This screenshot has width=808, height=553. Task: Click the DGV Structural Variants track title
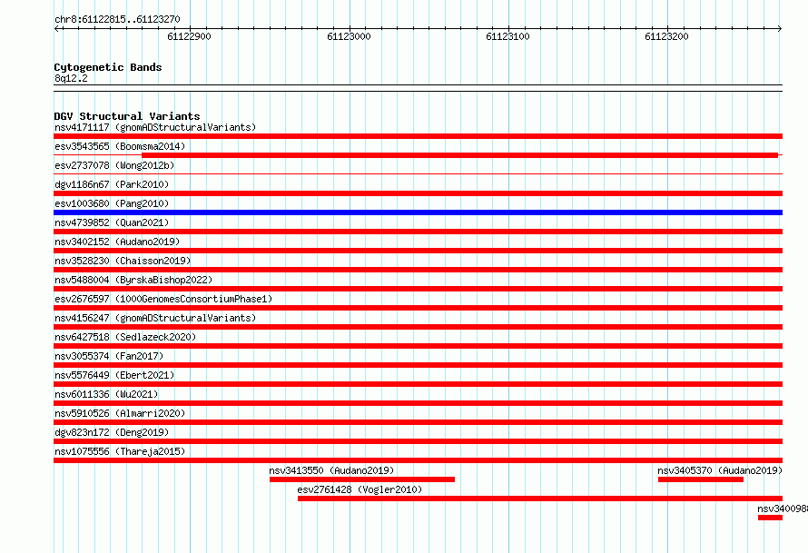(127, 116)
